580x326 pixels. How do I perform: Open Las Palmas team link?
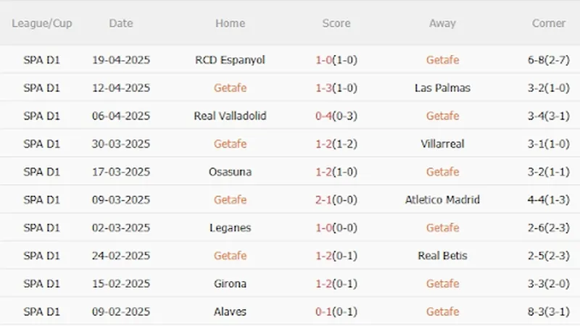pos(442,88)
